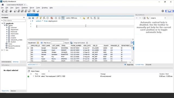Viewport: 174px width, 98px height.
Task: Toggle right sidebar panel visibility icon
Action: coord(172,11)
